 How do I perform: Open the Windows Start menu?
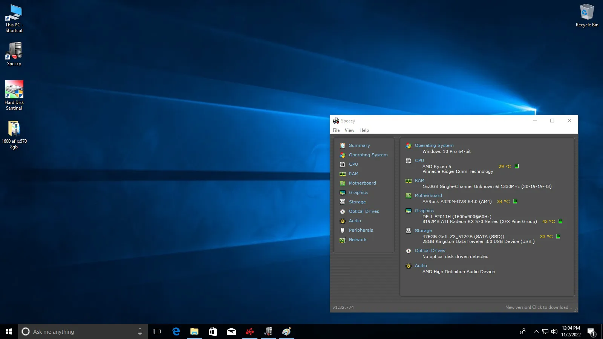point(9,331)
